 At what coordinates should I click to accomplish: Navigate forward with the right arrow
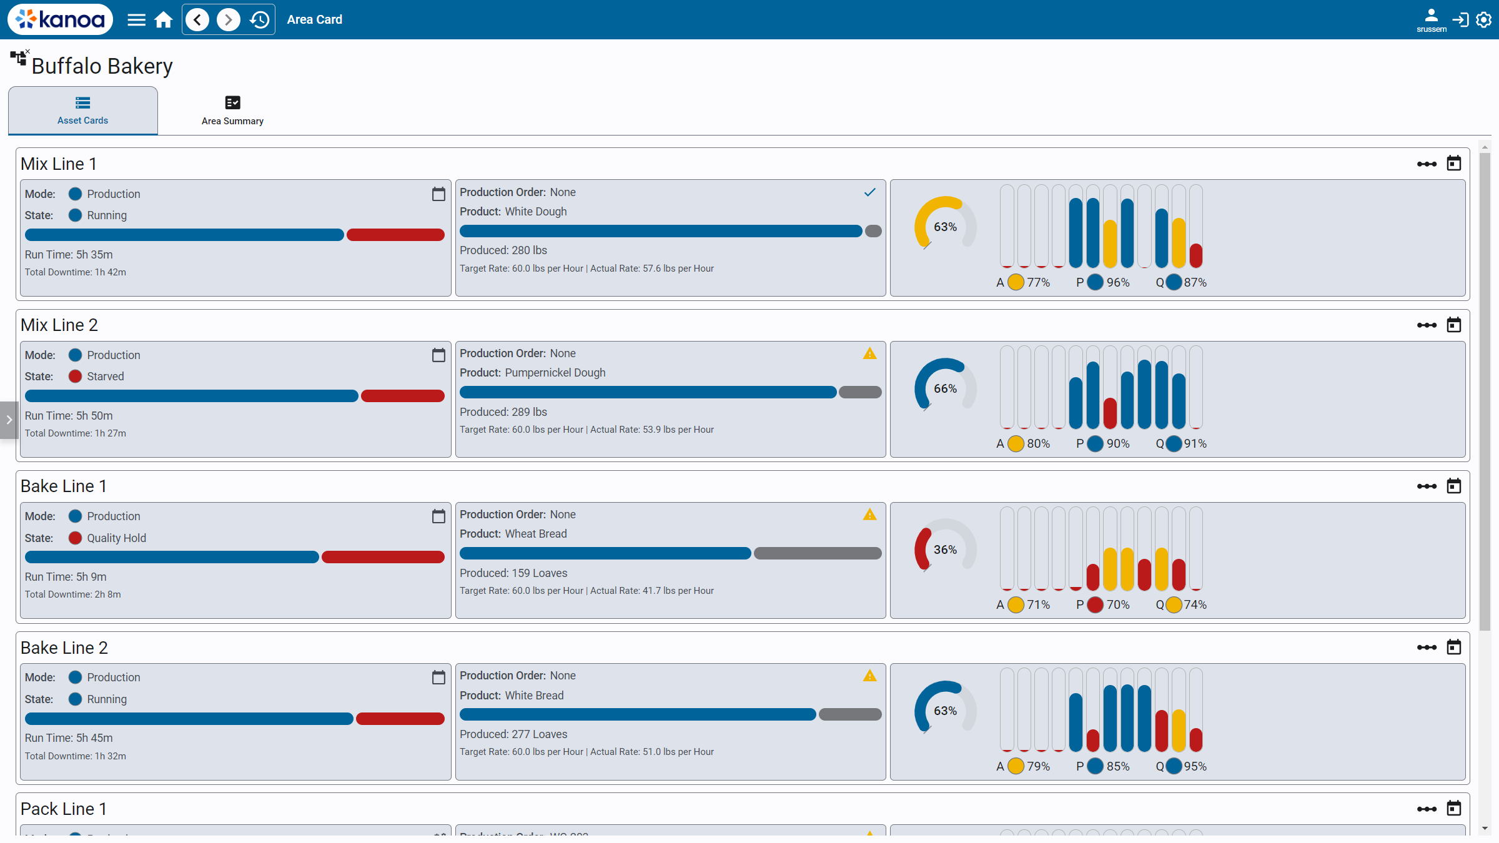coord(228,20)
